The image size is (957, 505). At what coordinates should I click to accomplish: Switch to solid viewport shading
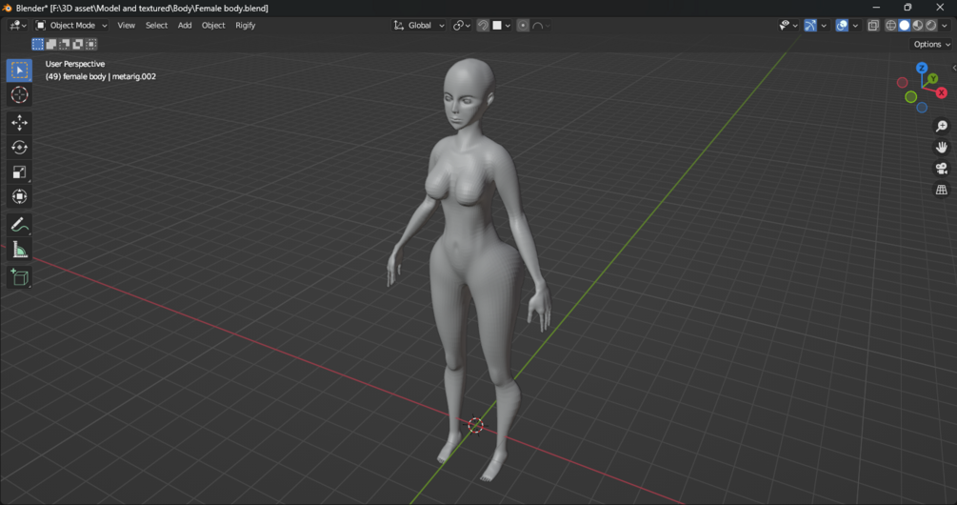pyautogui.click(x=905, y=25)
